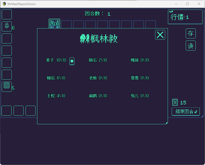
Task: Click the 硝石 2\10 entry
Action: [x=98, y=60]
